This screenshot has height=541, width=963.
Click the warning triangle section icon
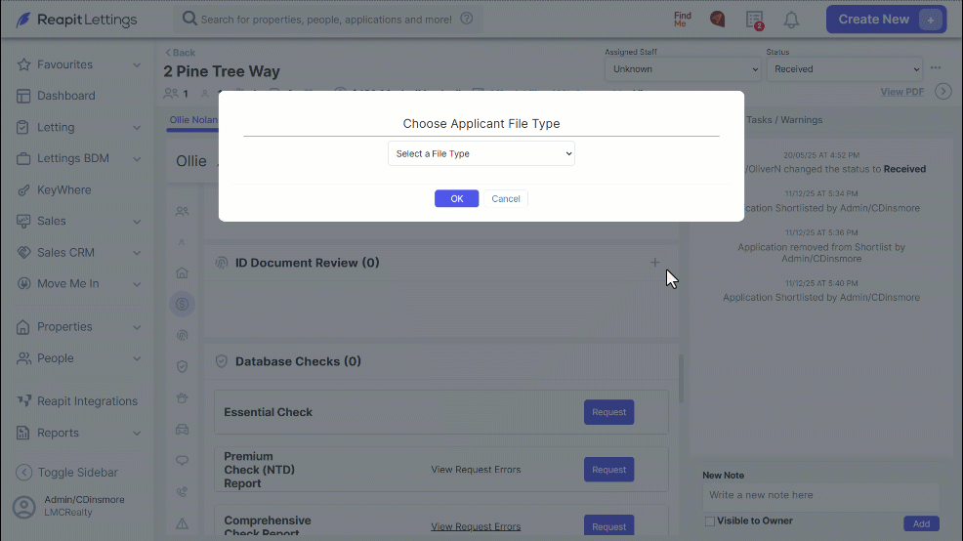[183, 523]
